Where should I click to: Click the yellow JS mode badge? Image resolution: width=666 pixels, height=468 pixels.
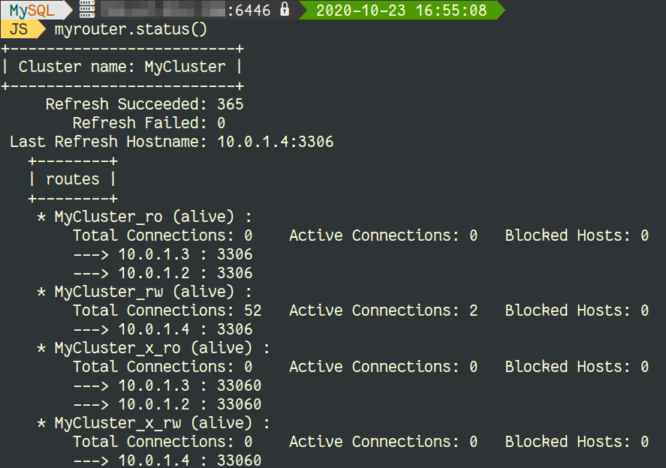coord(21,28)
